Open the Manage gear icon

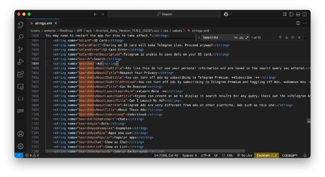(20, 146)
